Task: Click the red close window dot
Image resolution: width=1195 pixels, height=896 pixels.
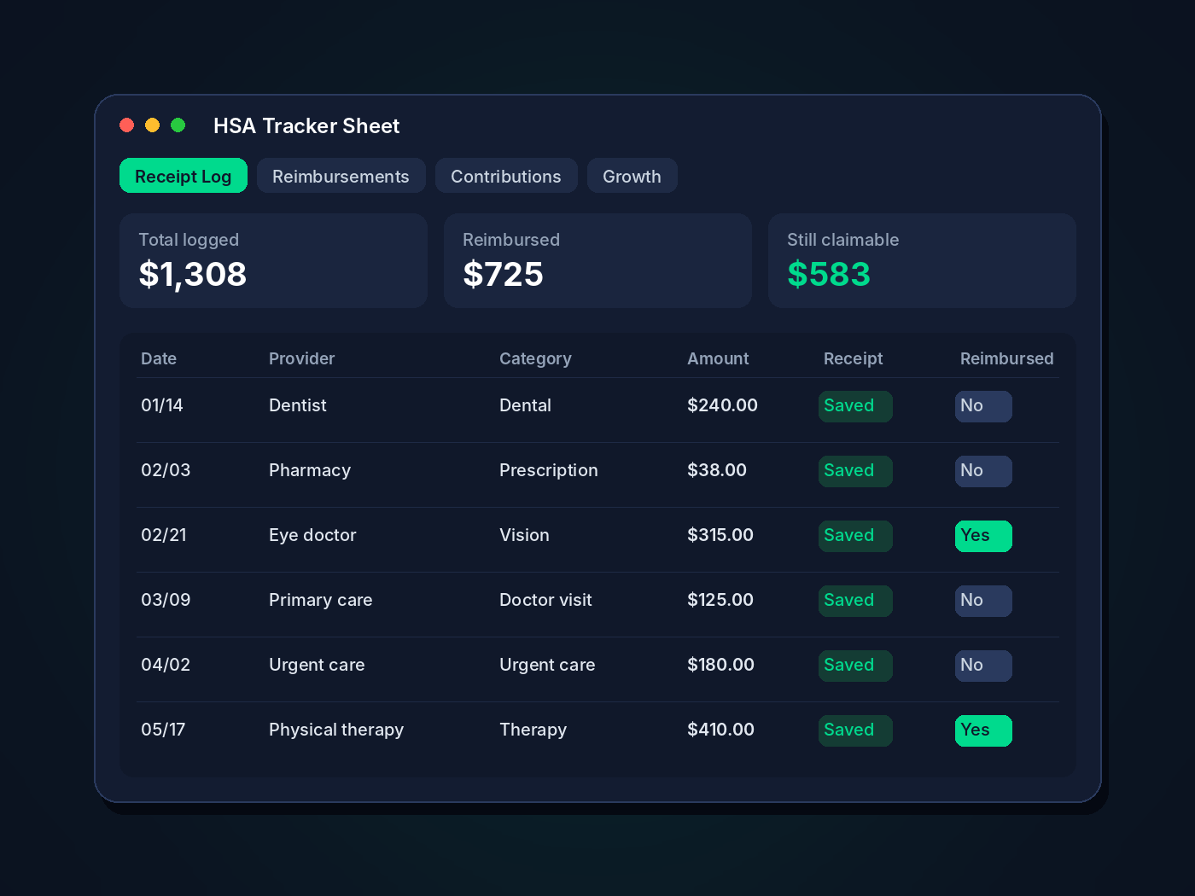Action: 127,125
